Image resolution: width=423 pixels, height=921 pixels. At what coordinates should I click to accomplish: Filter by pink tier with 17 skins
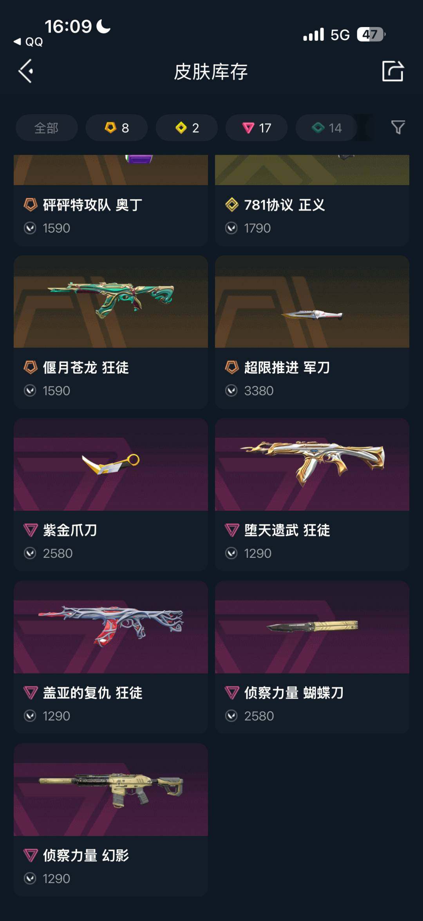(x=257, y=128)
